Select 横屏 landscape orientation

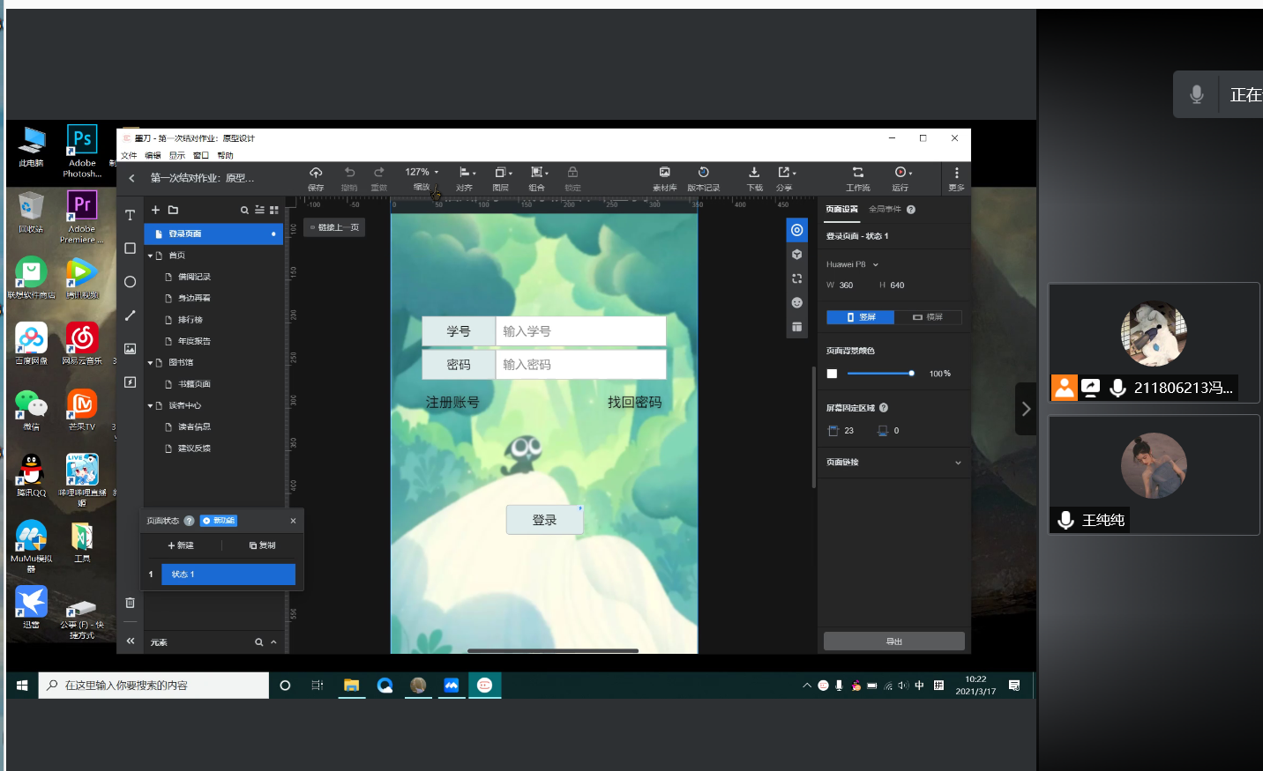tap(928, 317)
